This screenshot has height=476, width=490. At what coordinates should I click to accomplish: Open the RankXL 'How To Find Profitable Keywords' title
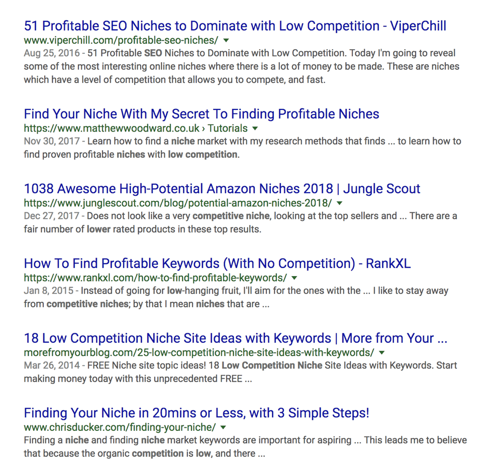pos(217,264)
